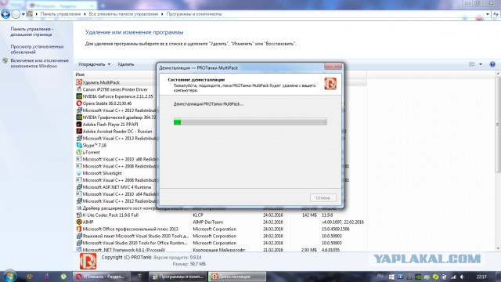Select the NVIDIA graphics driver 364.72 icon

(79, 117)
